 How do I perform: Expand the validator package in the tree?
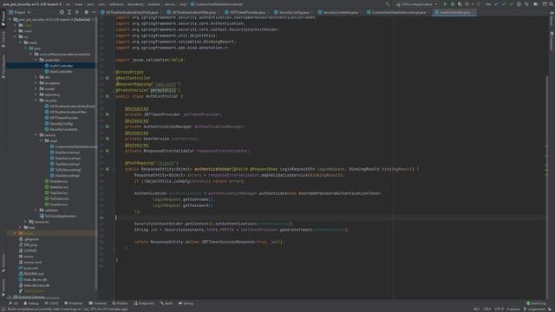(x=36, y=210)
